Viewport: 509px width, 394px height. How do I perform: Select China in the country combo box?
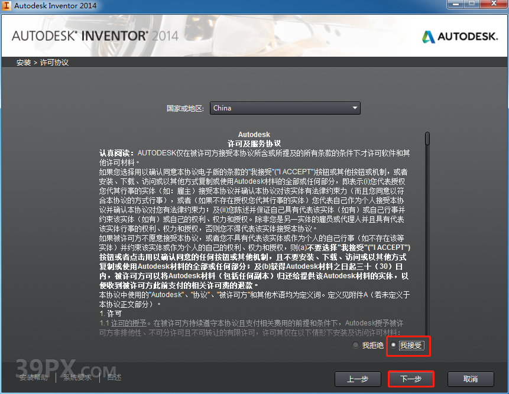[x=284, y=108]
